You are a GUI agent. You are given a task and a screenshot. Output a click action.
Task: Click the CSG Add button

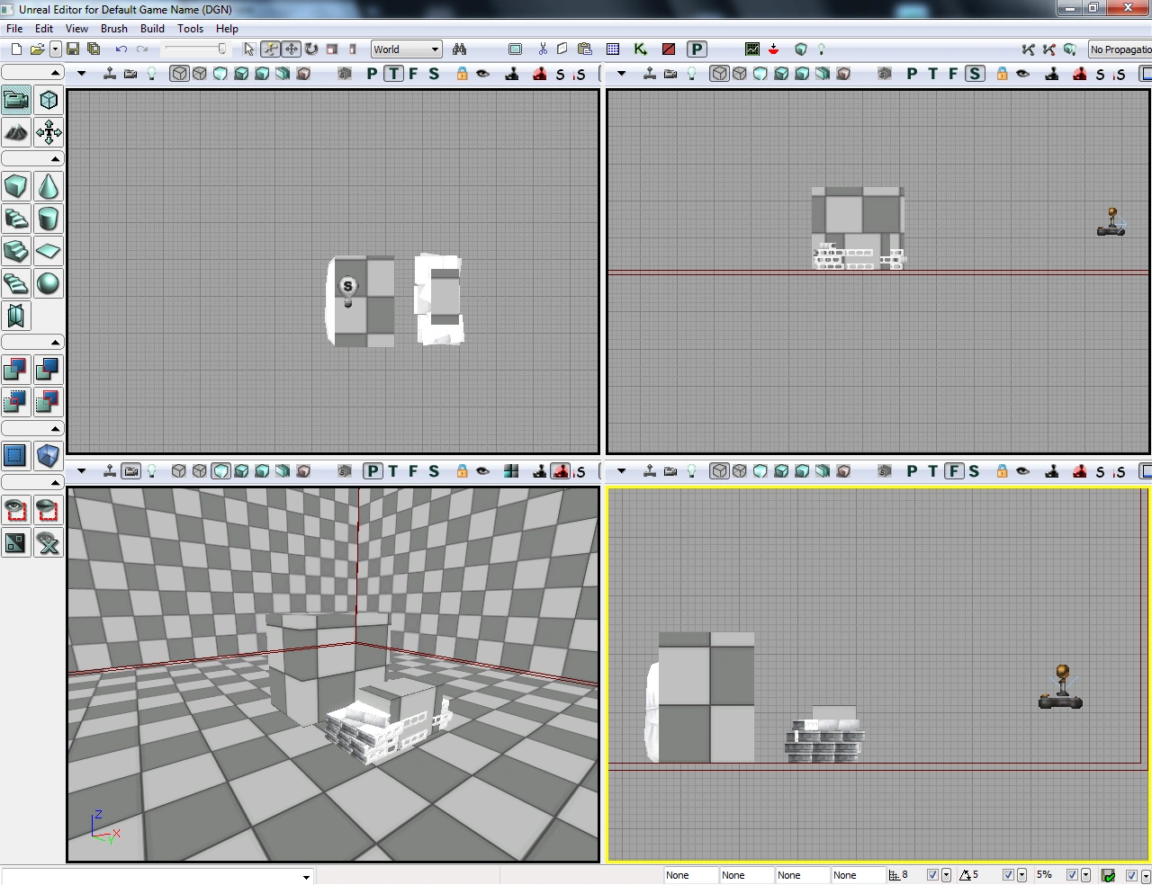pyautogui.click(x=16, y=370)
